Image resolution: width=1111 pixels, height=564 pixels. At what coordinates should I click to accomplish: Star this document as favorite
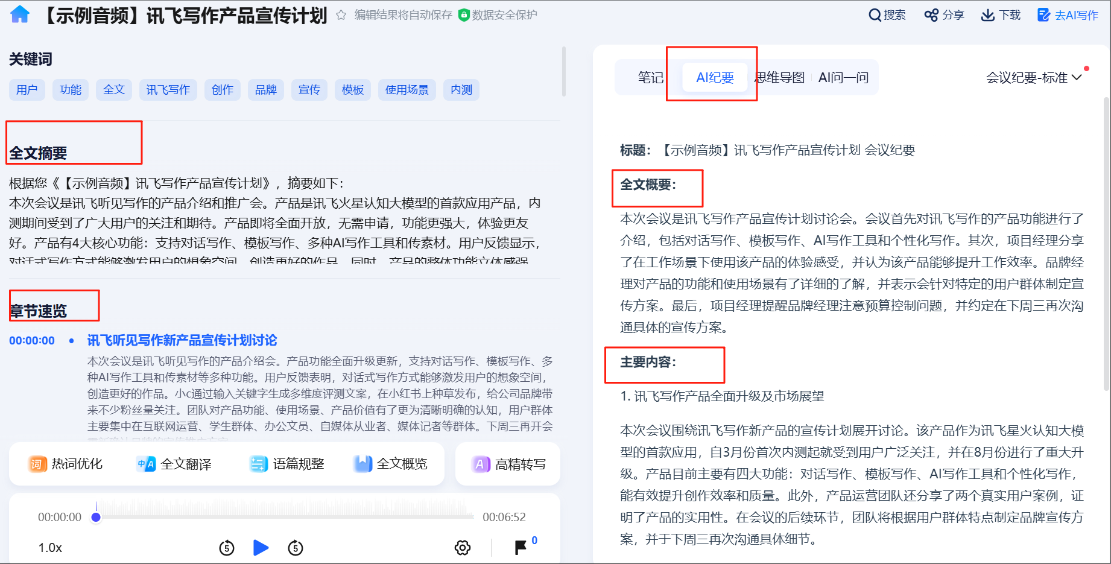(341, 15)
